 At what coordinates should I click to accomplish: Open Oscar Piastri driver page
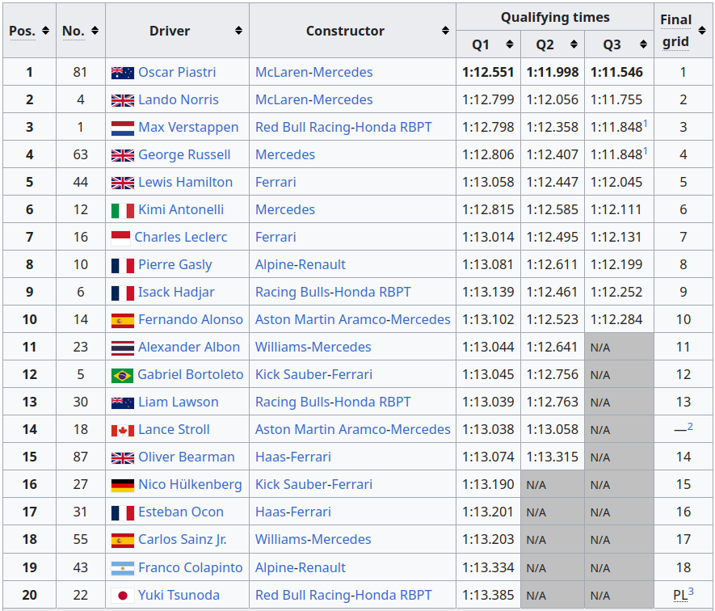177,72
